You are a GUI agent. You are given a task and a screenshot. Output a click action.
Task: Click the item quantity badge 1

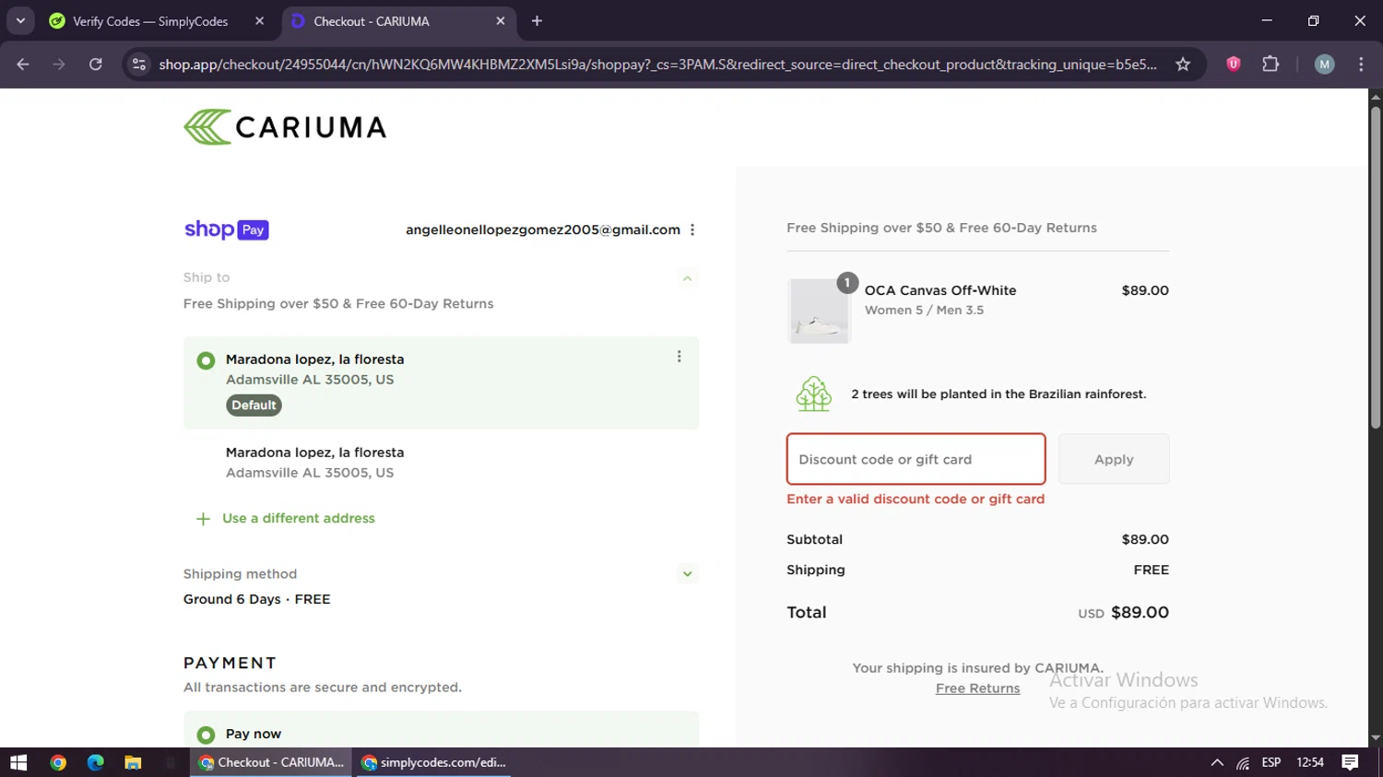847,283
